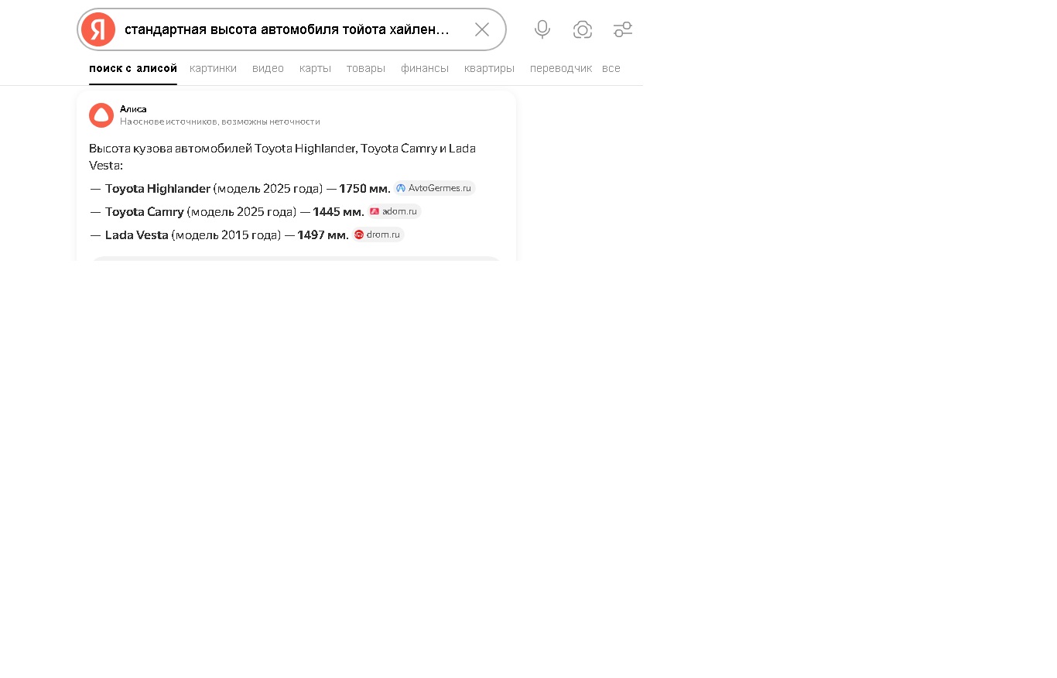The width and height of the screenshot is (1057, 678).
Task: Click the Alice assistant avatar icon
Action: 101,115
